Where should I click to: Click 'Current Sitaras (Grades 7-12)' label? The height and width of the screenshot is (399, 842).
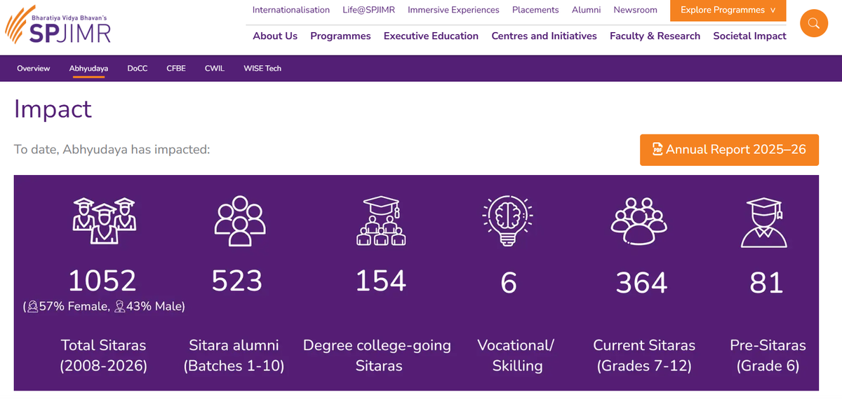pyautogui.click(x=644, y=356)
